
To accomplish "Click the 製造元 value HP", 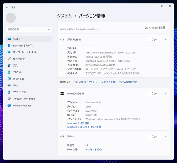I will tap(87, 145).
